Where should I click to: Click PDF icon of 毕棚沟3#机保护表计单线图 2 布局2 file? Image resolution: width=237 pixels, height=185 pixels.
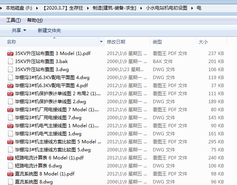10,94
